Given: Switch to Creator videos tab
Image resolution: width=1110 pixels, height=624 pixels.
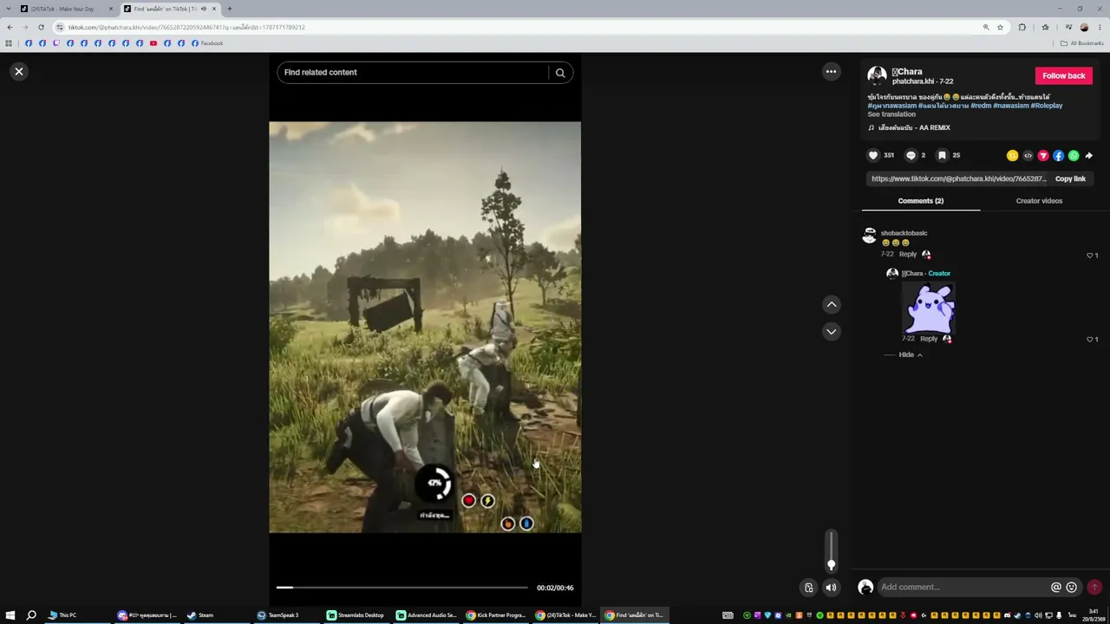Looking at the screenshot, I should [x=1039, y=201].
